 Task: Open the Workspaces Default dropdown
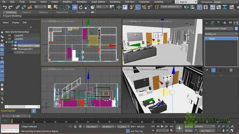(226, 2)
